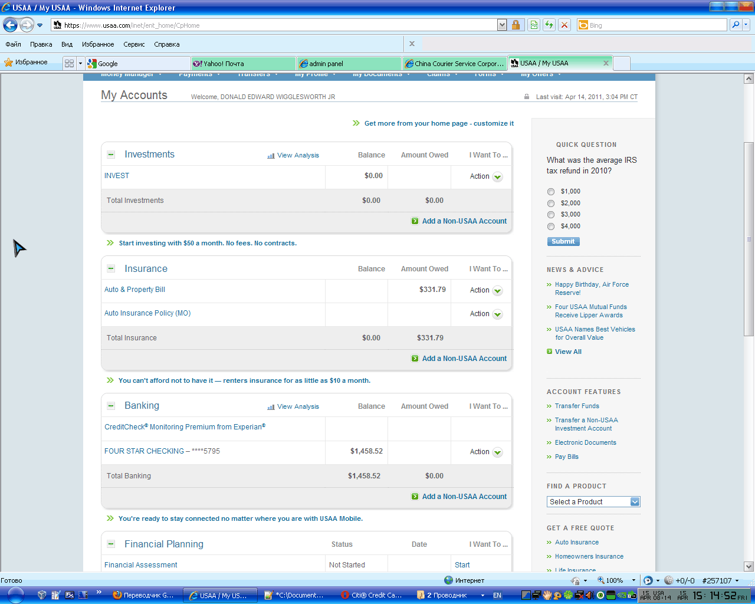The width and height of the screenshot is (755, 604).
Task: Refresh the page with the green arrows icon
Action: click(x=549, y=25)
